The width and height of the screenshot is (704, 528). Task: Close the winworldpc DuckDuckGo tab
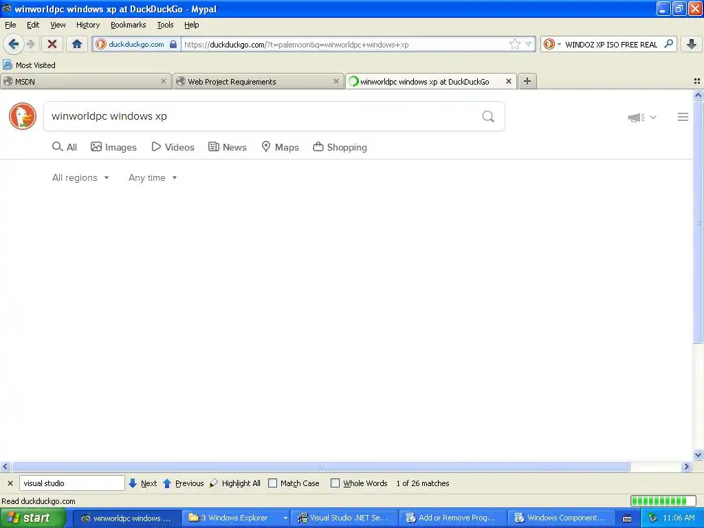(x=508, y=81)
